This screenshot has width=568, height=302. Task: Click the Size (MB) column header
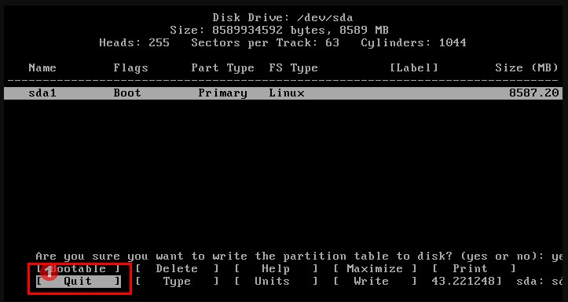(x=526, y=68)
